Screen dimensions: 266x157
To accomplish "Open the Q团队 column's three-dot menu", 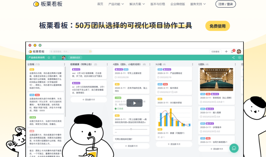I will [236, 64].
